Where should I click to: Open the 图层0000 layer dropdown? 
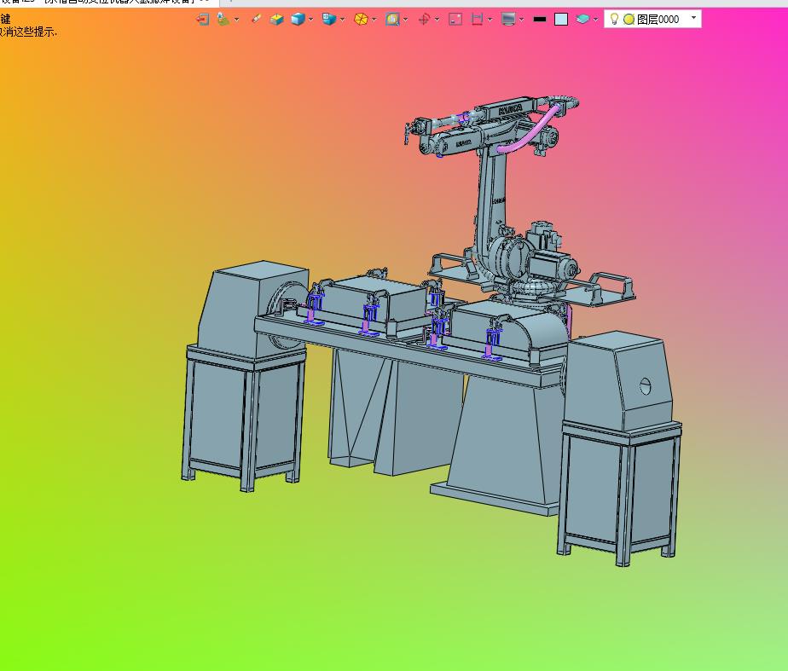[x=693, y=18]
